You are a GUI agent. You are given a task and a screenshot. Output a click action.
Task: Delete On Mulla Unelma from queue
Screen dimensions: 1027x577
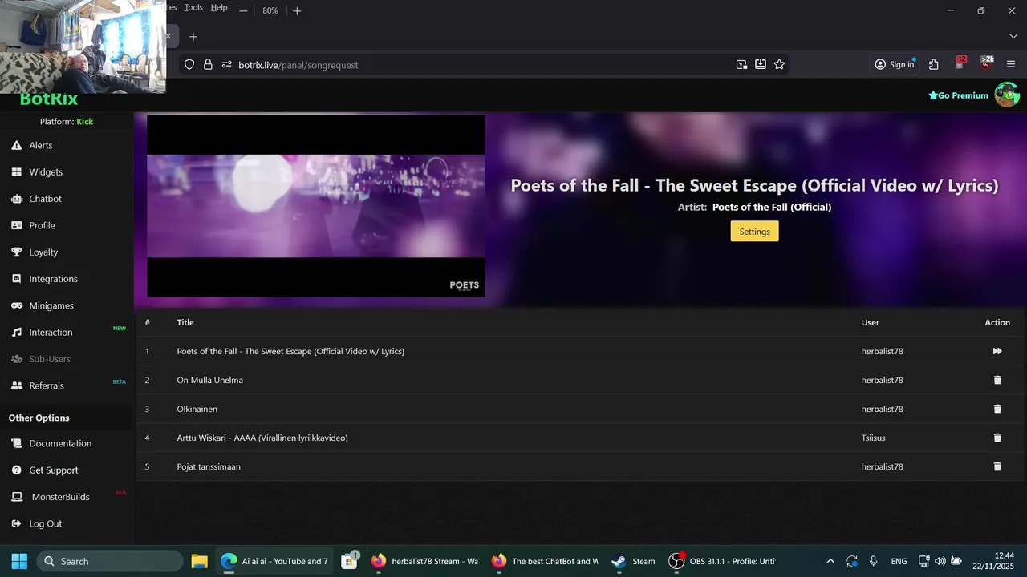[997, 380]
